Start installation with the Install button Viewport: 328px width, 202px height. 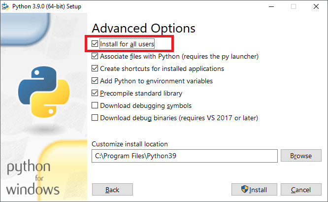tap(254, 190)
